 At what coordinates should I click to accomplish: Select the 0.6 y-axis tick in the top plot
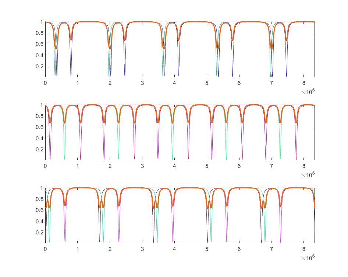(x=39, y=44)
